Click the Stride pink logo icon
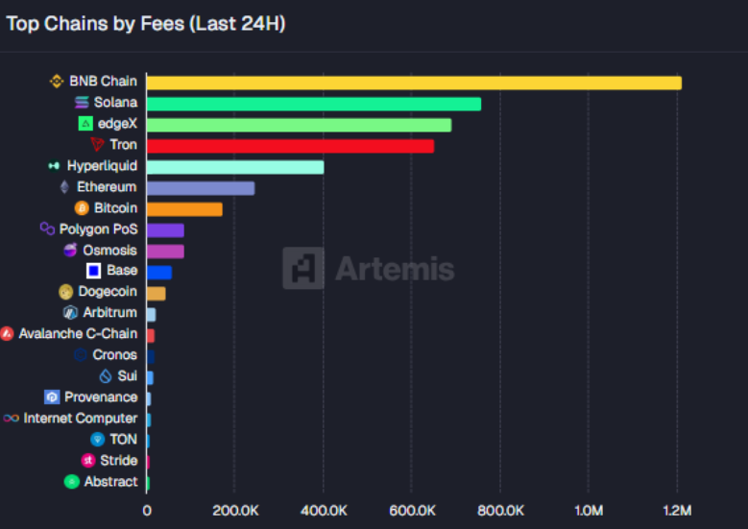Screen dimensions: 748x529 click(87, 461)
